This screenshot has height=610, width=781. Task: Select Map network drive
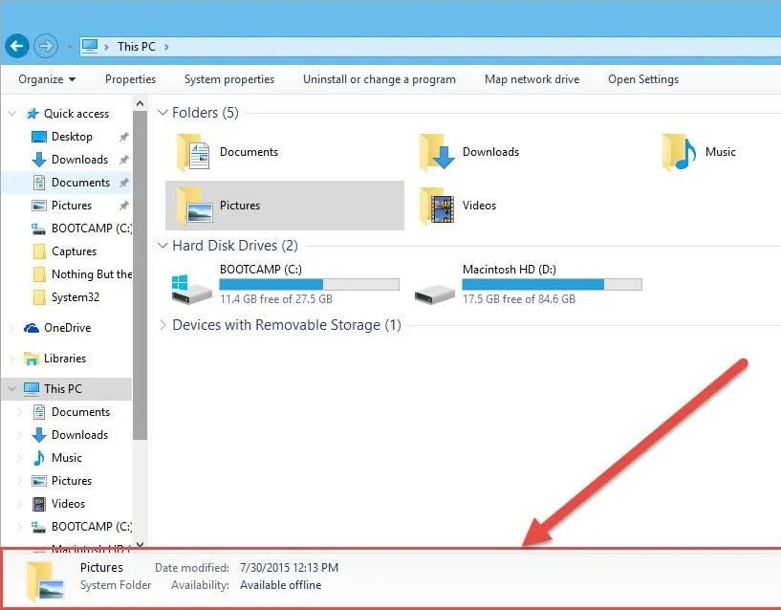pos(532,79)
